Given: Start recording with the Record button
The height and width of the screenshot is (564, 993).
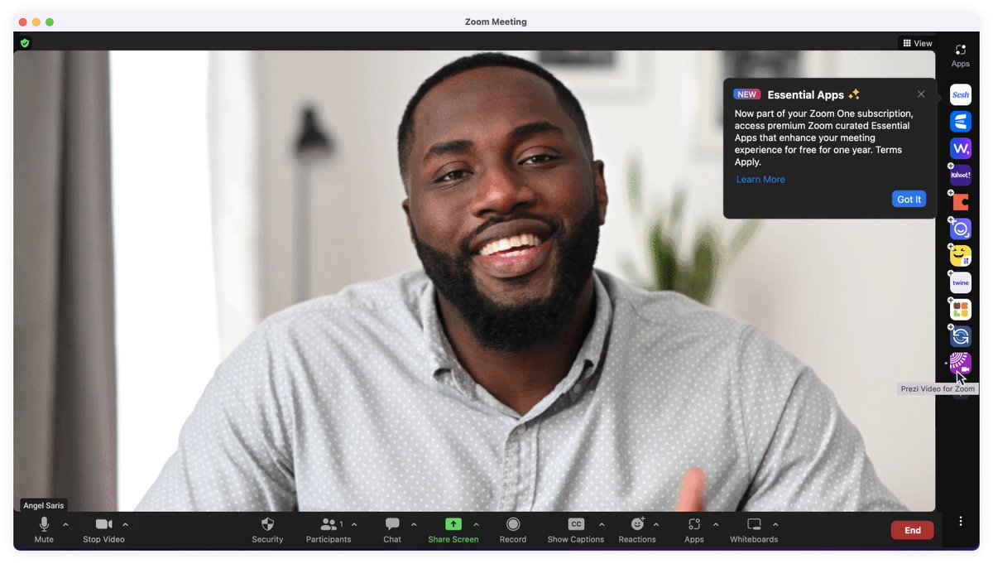Looking at the screenshot, I should tap(513, 530).
